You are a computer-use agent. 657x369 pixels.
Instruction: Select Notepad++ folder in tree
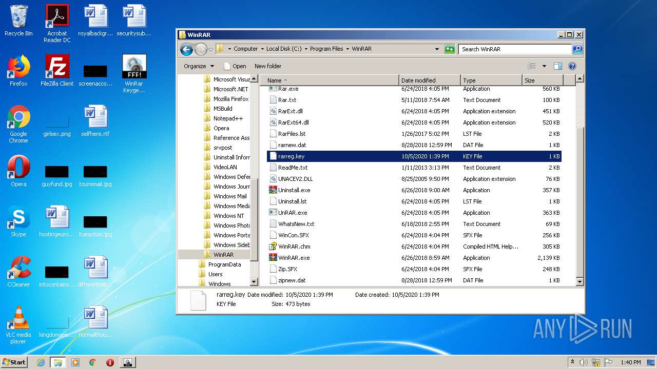point(228,118)
